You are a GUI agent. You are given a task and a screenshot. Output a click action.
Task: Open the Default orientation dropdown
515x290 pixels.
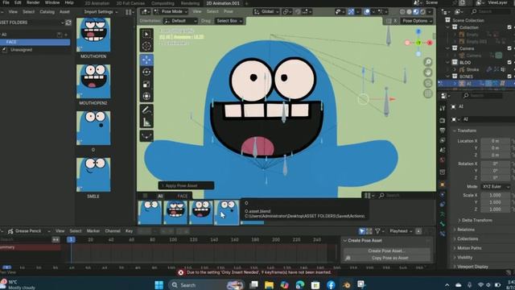(x=180, y=21)
